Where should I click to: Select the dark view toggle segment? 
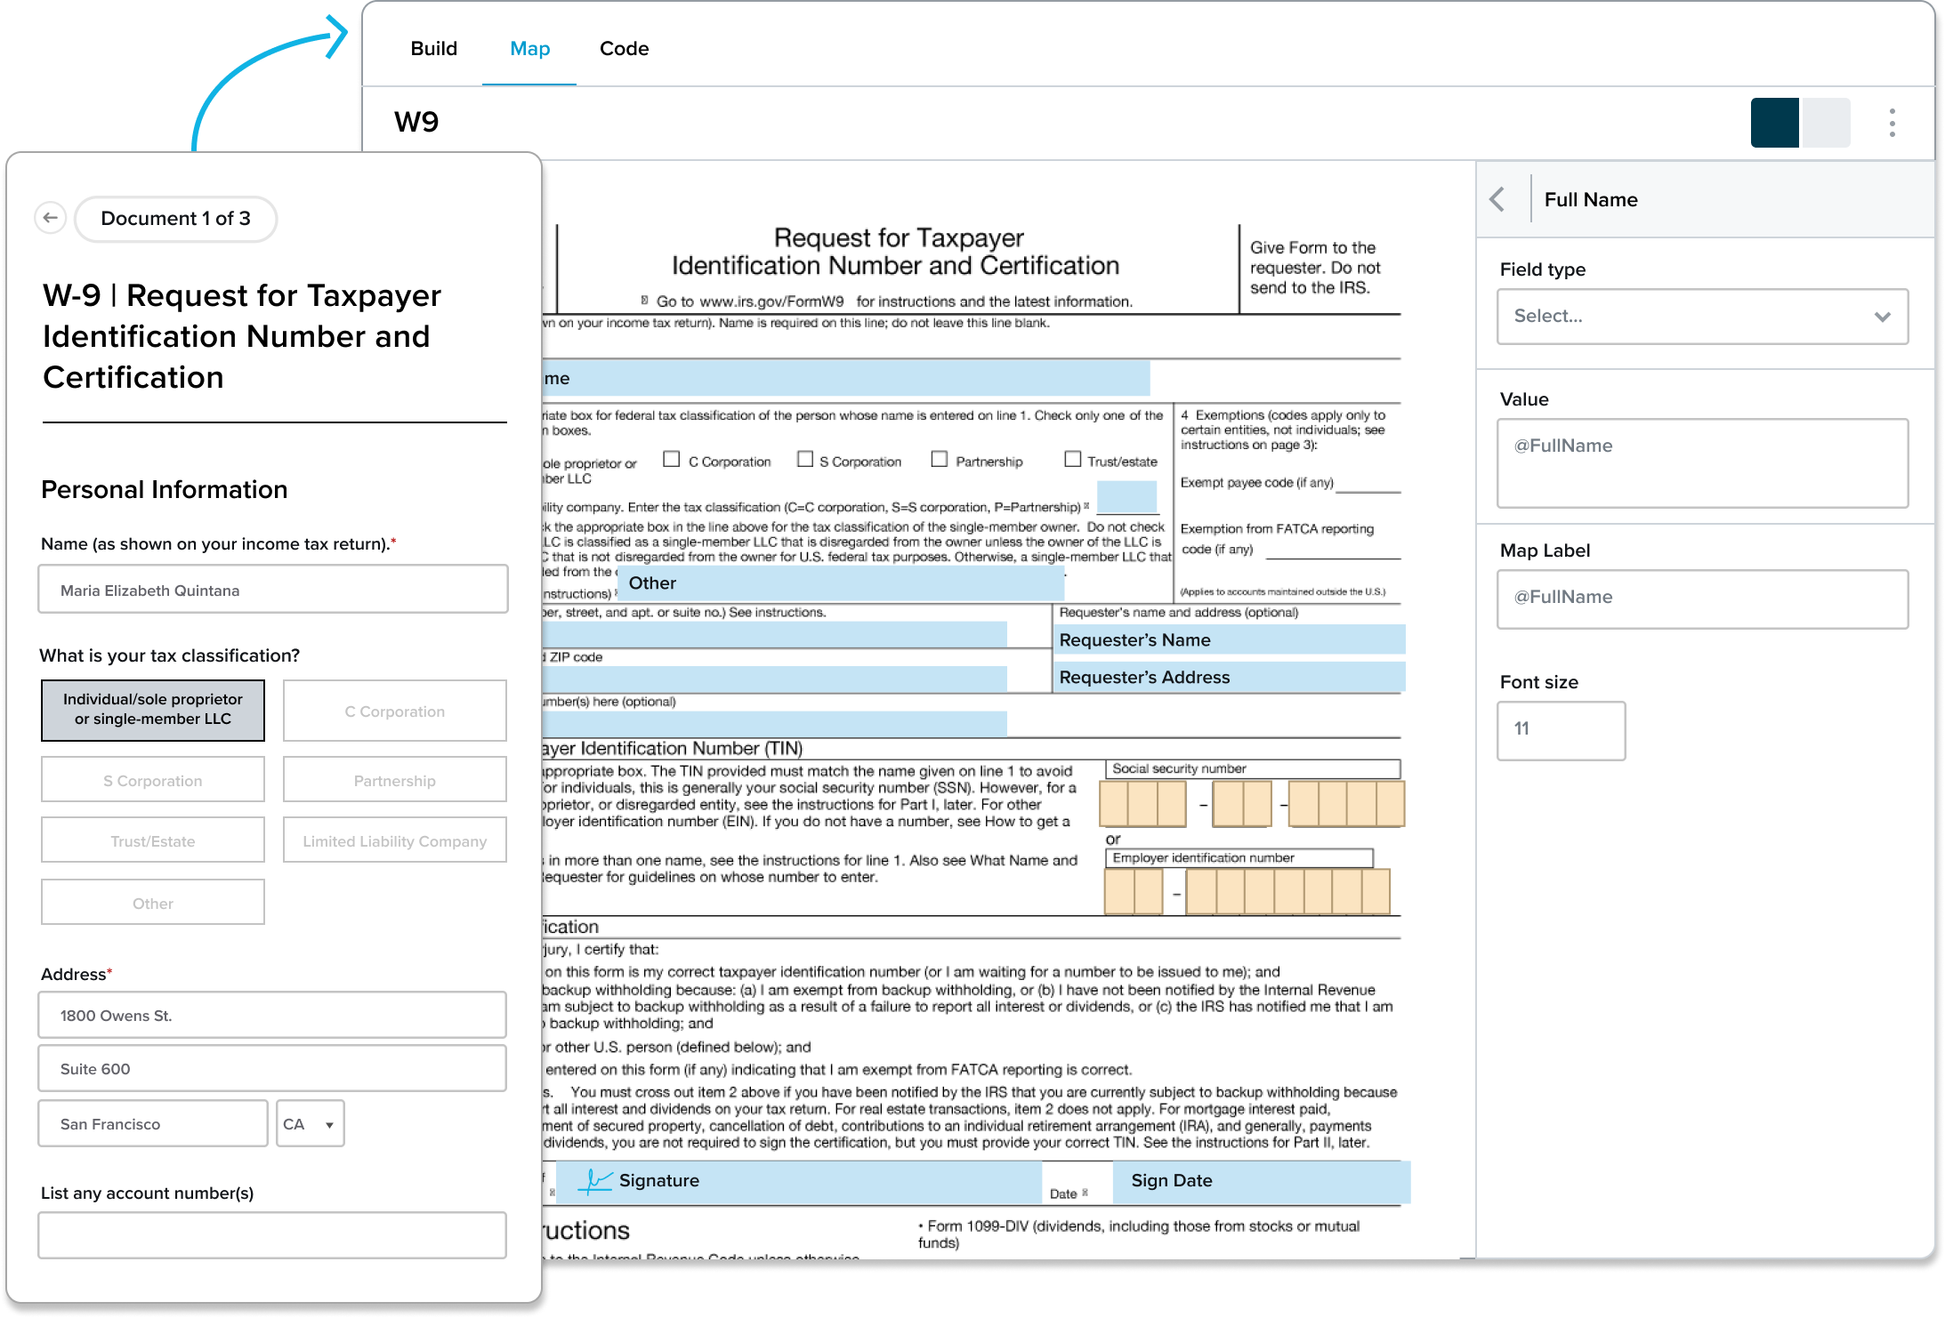point(1775,123)
